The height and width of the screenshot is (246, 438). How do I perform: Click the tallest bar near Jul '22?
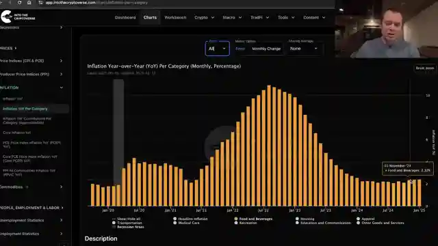coord(269,146)
